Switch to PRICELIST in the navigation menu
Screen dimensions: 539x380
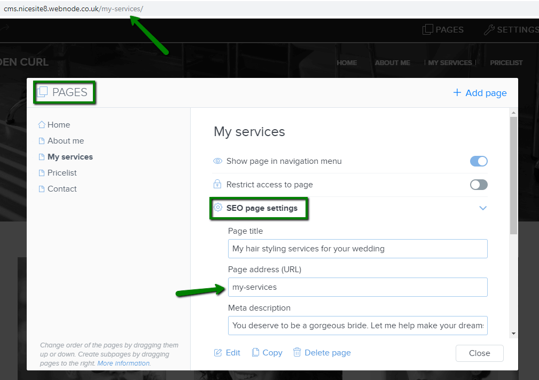tap(506, 62)
